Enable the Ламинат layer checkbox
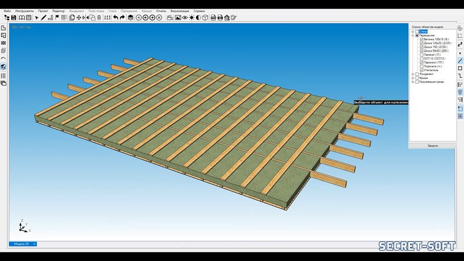Image resolution: width=464 pixels, height=261 pixels. pyautogui.click(x=422, y=55)
